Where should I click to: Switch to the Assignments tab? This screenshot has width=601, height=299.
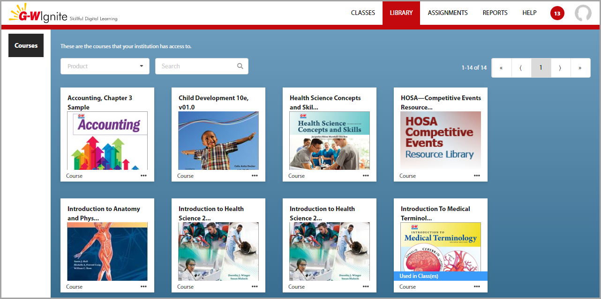(x=448, y=13)
